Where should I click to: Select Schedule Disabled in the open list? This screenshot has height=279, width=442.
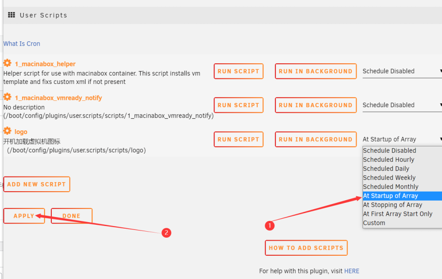coord(389,151)
